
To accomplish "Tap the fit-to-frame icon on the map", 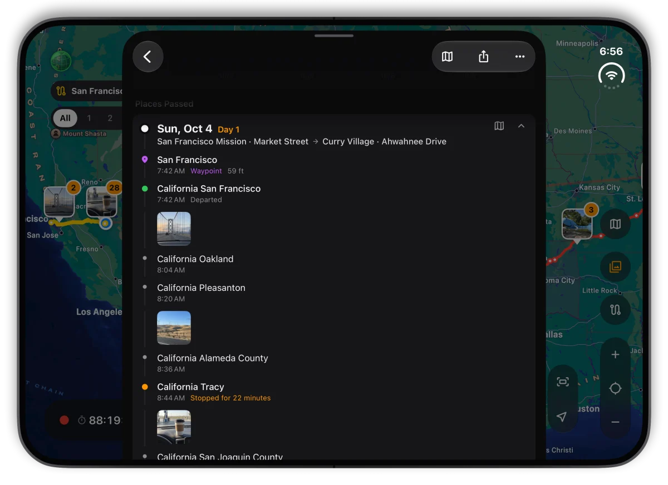I will (x=563, y=382).
